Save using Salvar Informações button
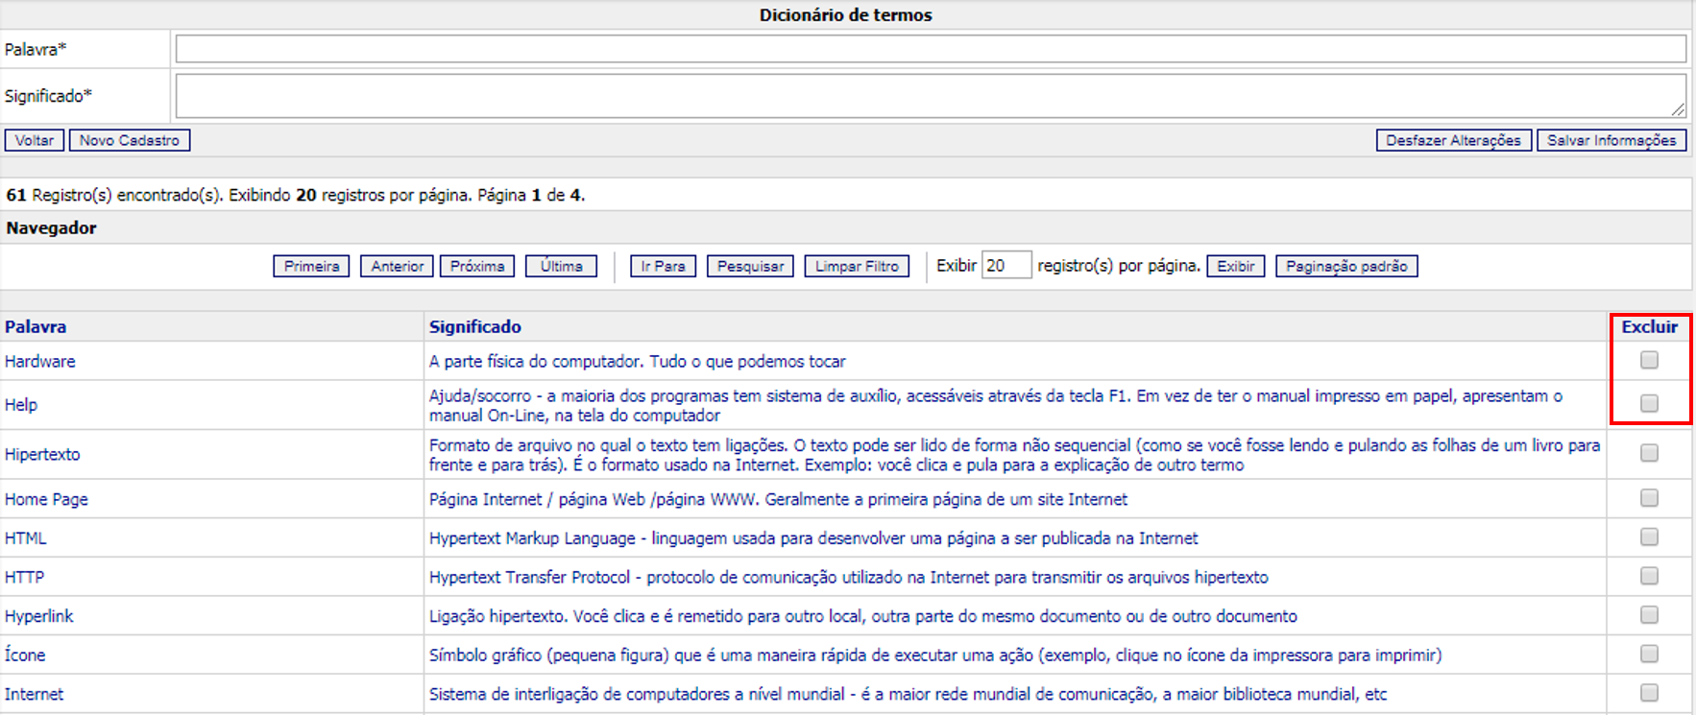 (1611, 140)
